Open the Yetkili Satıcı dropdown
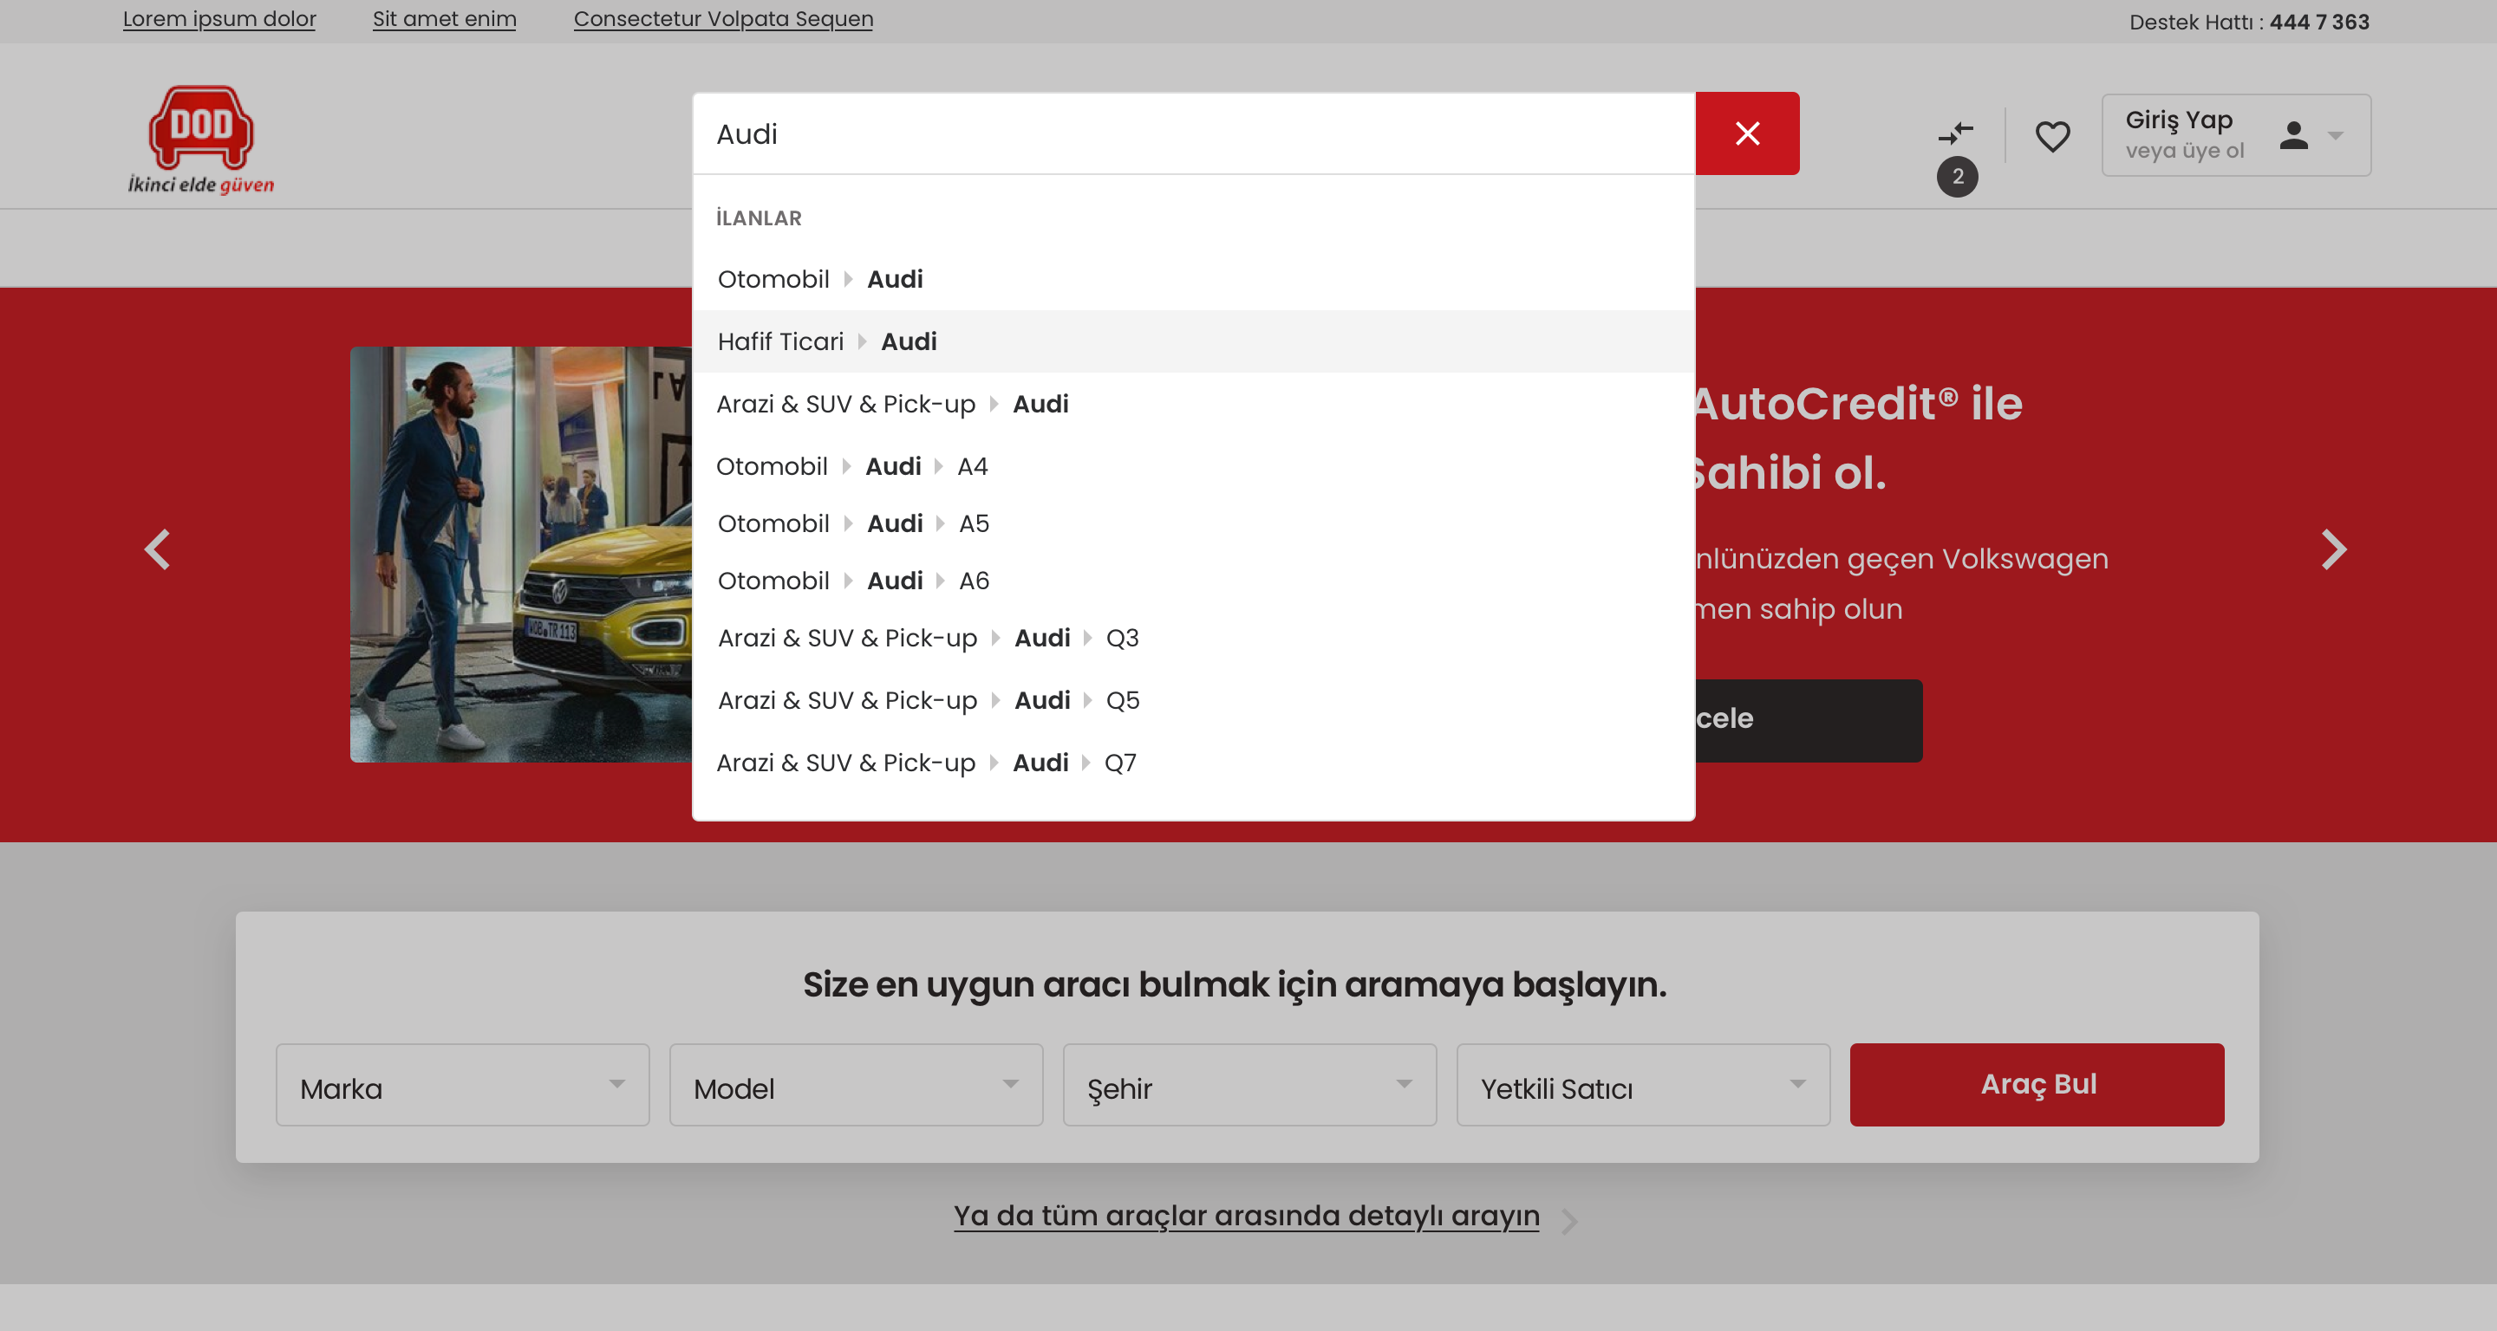 1643,1085
